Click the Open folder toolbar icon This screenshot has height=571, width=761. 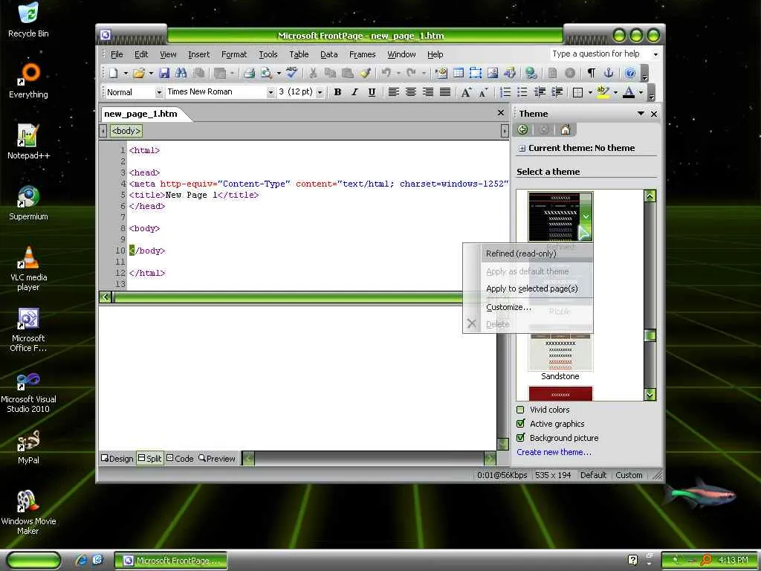[x=139, y=73]
